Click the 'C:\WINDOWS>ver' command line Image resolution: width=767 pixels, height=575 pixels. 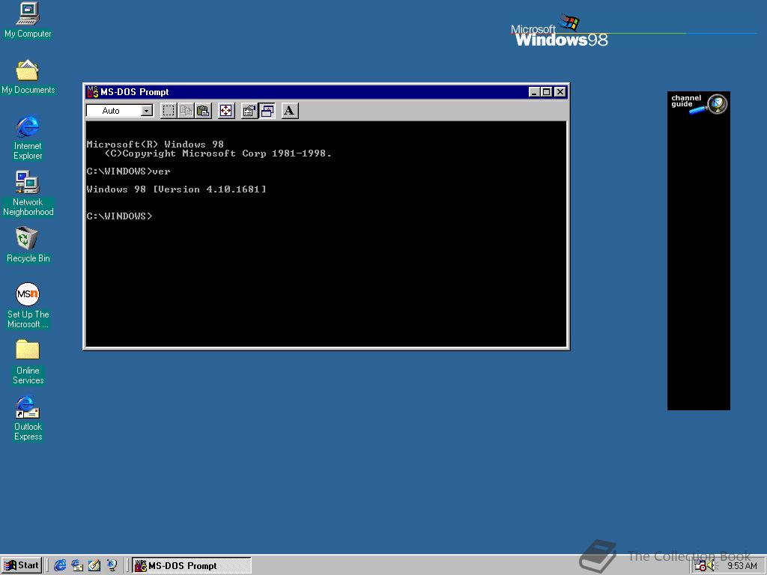pos(128,171)
